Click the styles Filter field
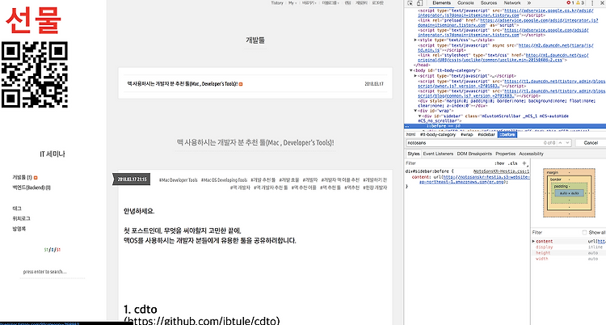This screenshot has height=325, width=606. click(x=448, y=163)
